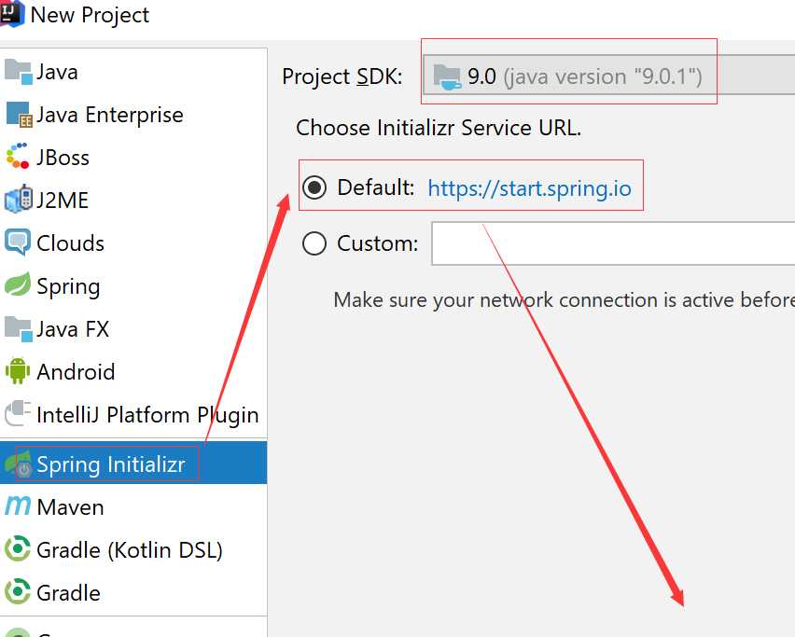The image size is (795, 637).
Task: Click the Java folder icon
Action: pyautogui.click(x=19, y=72)
